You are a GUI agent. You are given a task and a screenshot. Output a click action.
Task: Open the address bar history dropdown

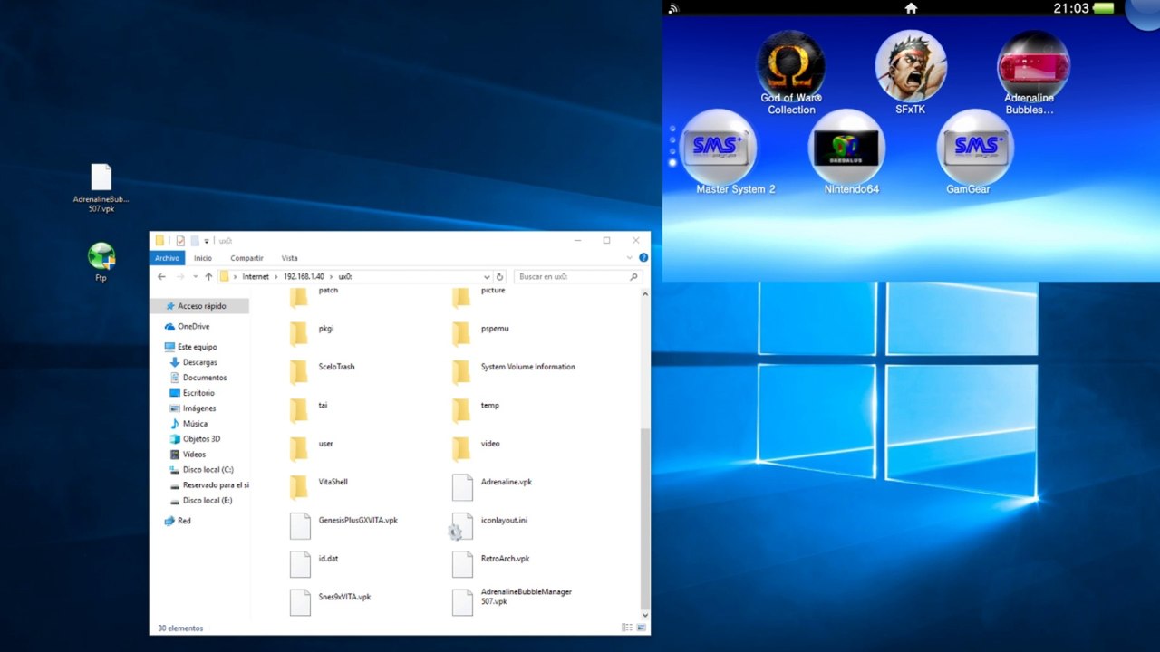tap(487, 277)
